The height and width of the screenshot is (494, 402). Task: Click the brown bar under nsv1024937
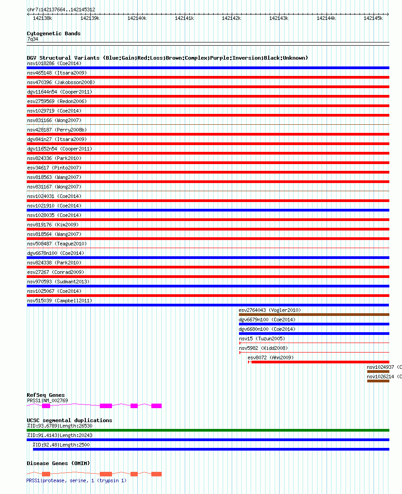378,372
